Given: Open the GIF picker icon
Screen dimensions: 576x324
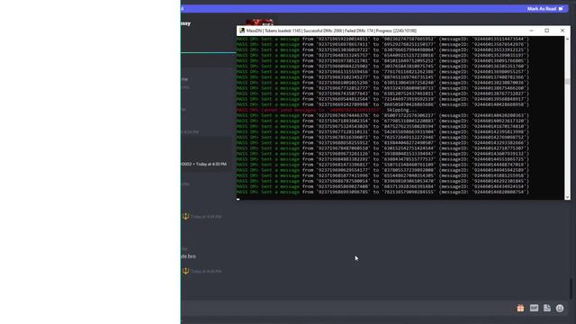Looking at the screenshot, I should pos(534,308).
